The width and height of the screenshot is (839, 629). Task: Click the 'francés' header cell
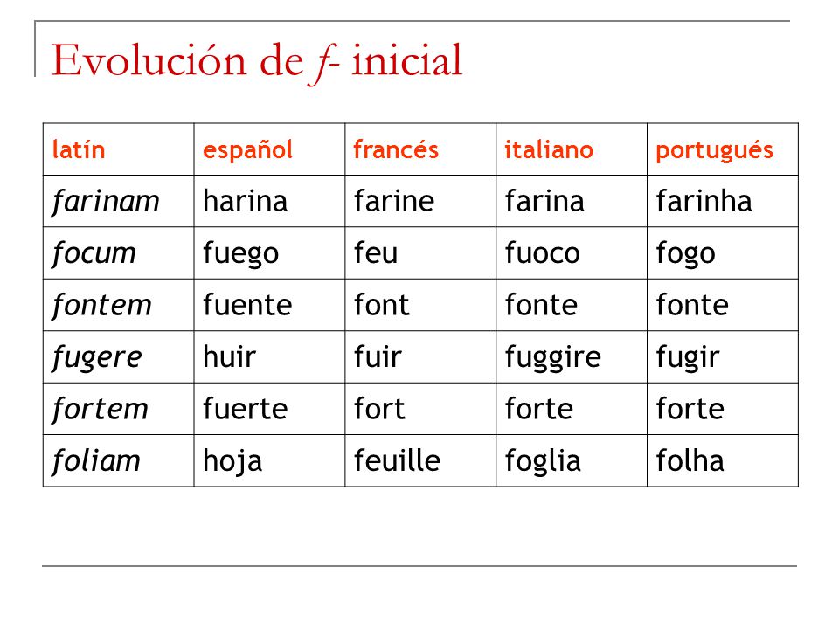pyautogui.click(x=420, y=149)
